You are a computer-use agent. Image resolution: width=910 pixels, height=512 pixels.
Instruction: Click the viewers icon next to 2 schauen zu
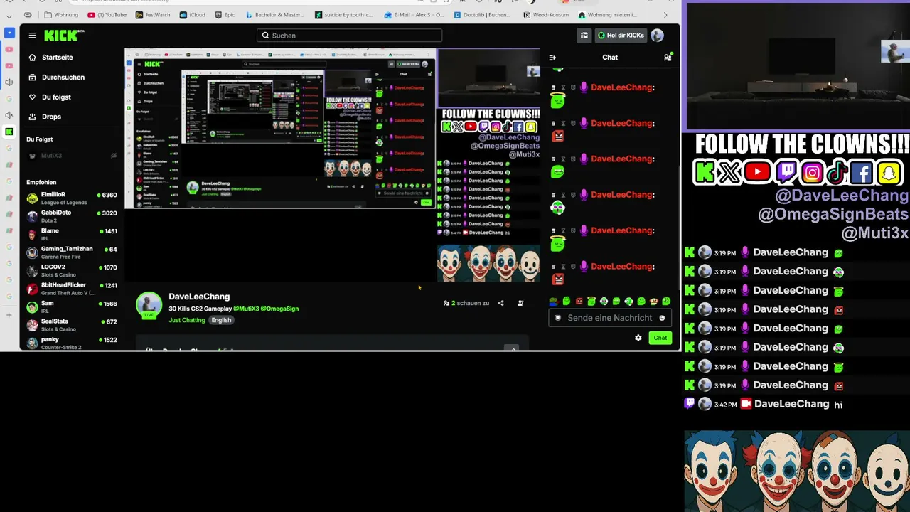(446, 303)
